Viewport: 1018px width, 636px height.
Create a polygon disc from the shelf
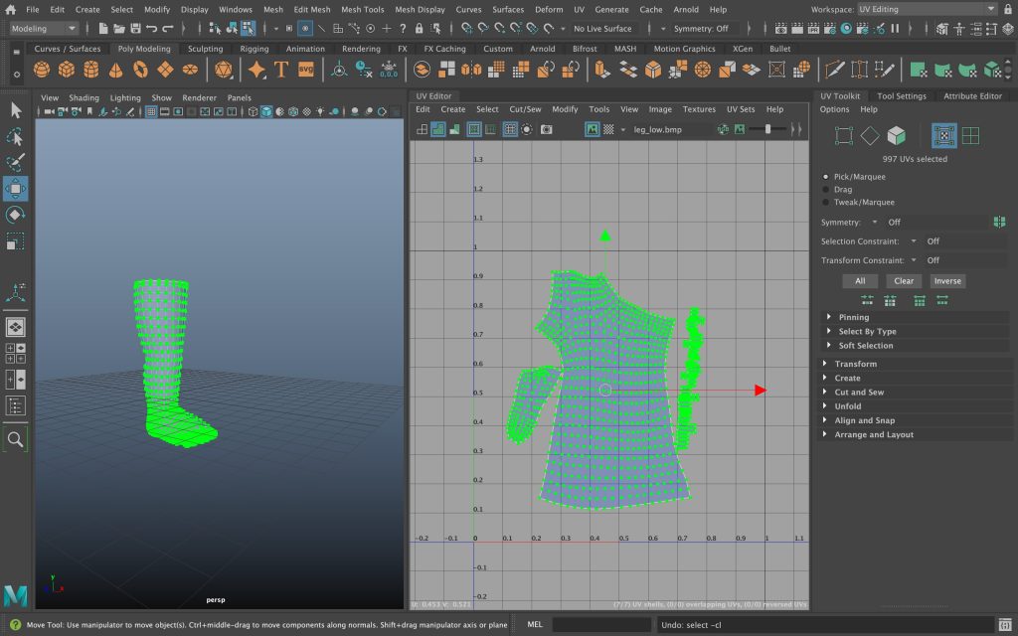click(190, 70)
